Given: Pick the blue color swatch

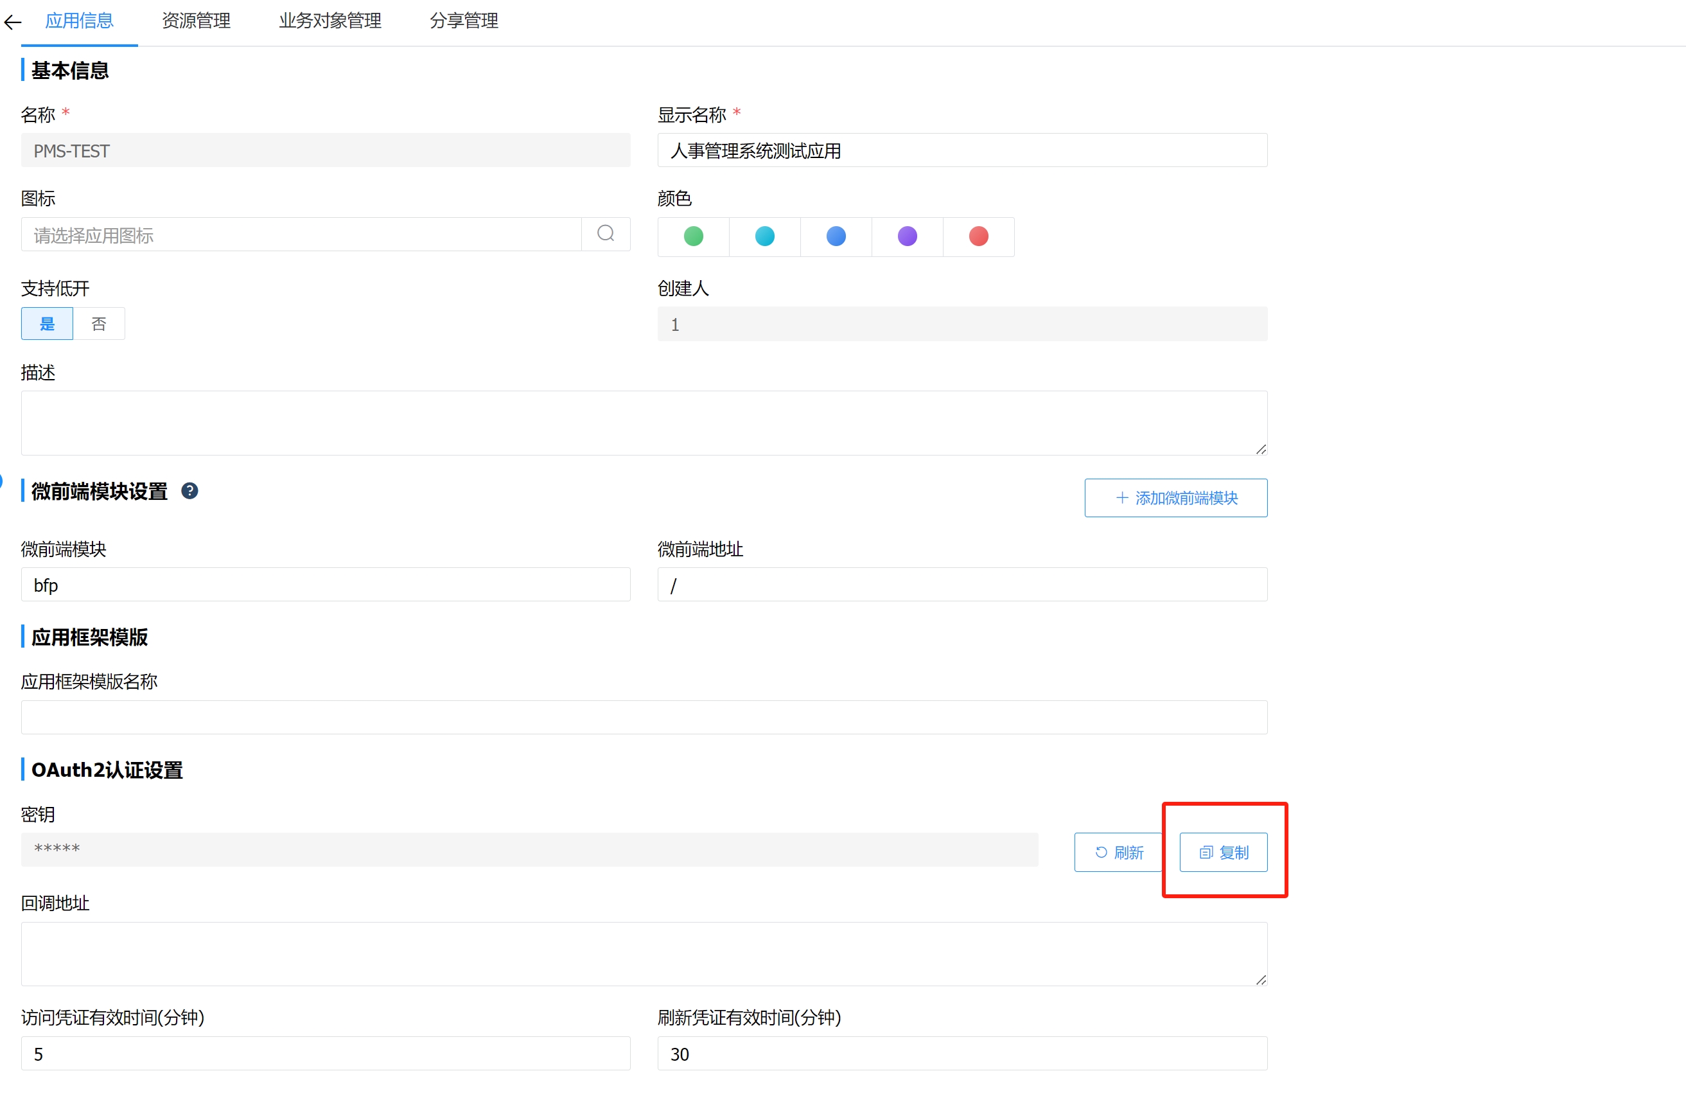Looking at the screenshot, I should [836, 236].
